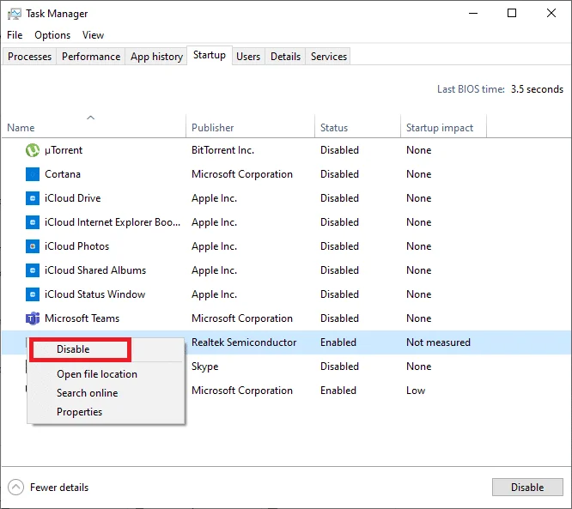The image size is (572, 509).
Task: Select the iCloud Photos entry name
Action: click(76, 246)
